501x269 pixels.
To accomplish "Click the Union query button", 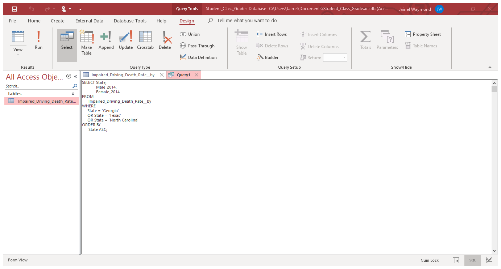I will pos(190,34).
